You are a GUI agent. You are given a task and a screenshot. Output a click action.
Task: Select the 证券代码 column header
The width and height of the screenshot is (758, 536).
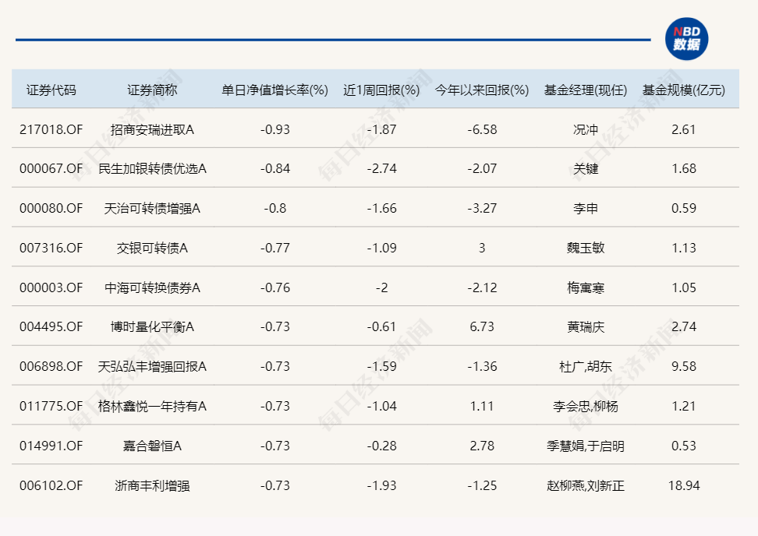coord(51,90)
